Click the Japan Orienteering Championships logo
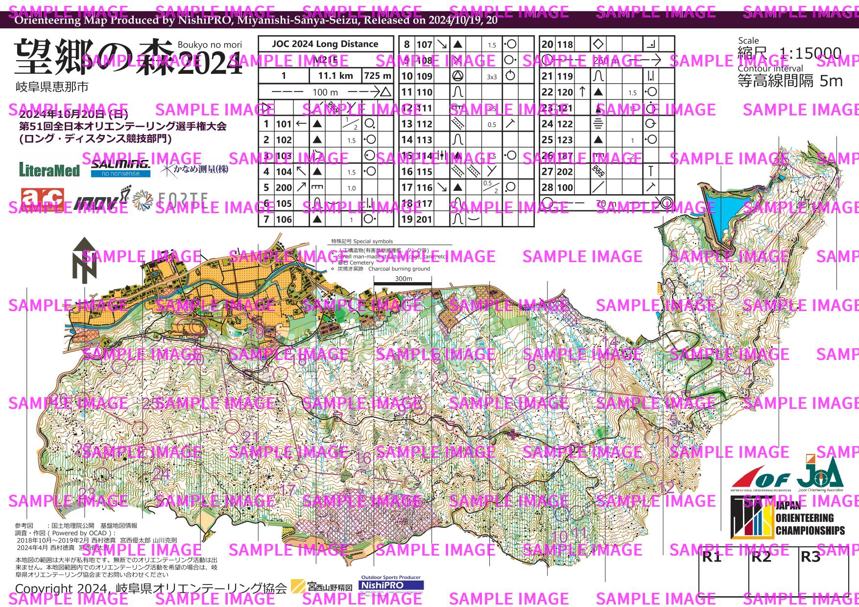 click(x=787, y=517)
